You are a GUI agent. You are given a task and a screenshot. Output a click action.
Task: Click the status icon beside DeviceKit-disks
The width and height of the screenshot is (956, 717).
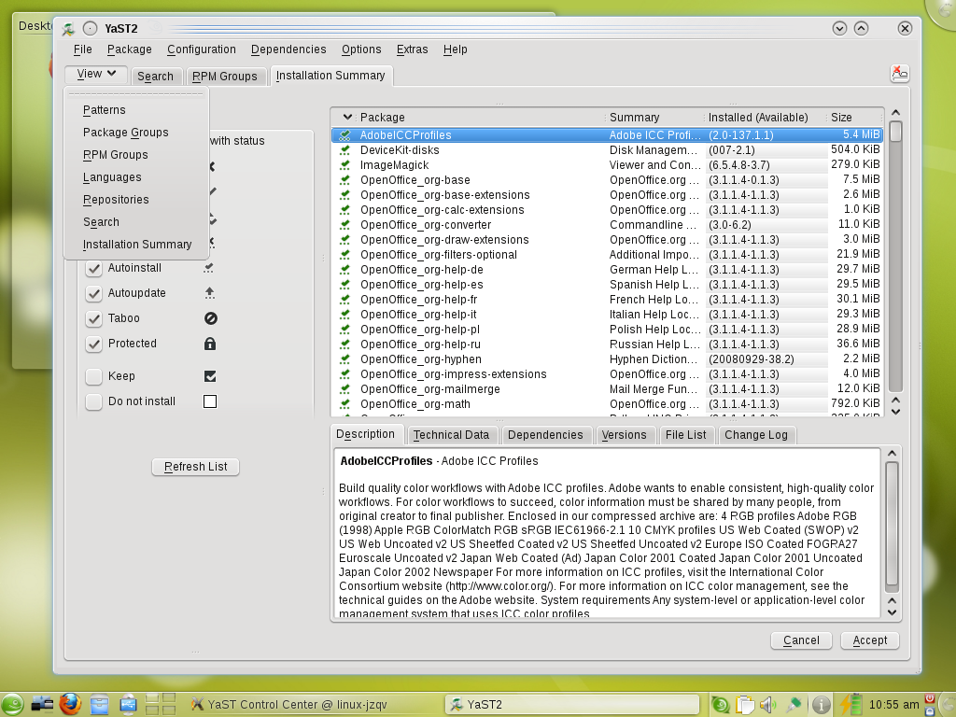pos(344,150)
